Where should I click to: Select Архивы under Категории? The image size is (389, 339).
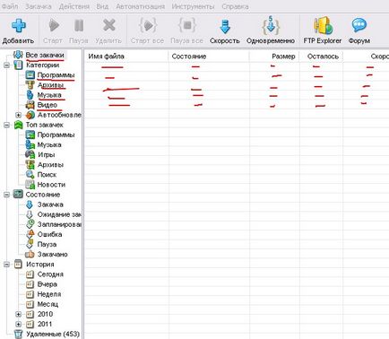50,85
